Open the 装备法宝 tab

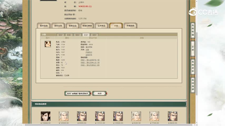tap(73, 26)
